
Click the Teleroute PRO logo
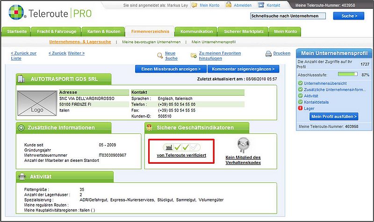(50, 13)
